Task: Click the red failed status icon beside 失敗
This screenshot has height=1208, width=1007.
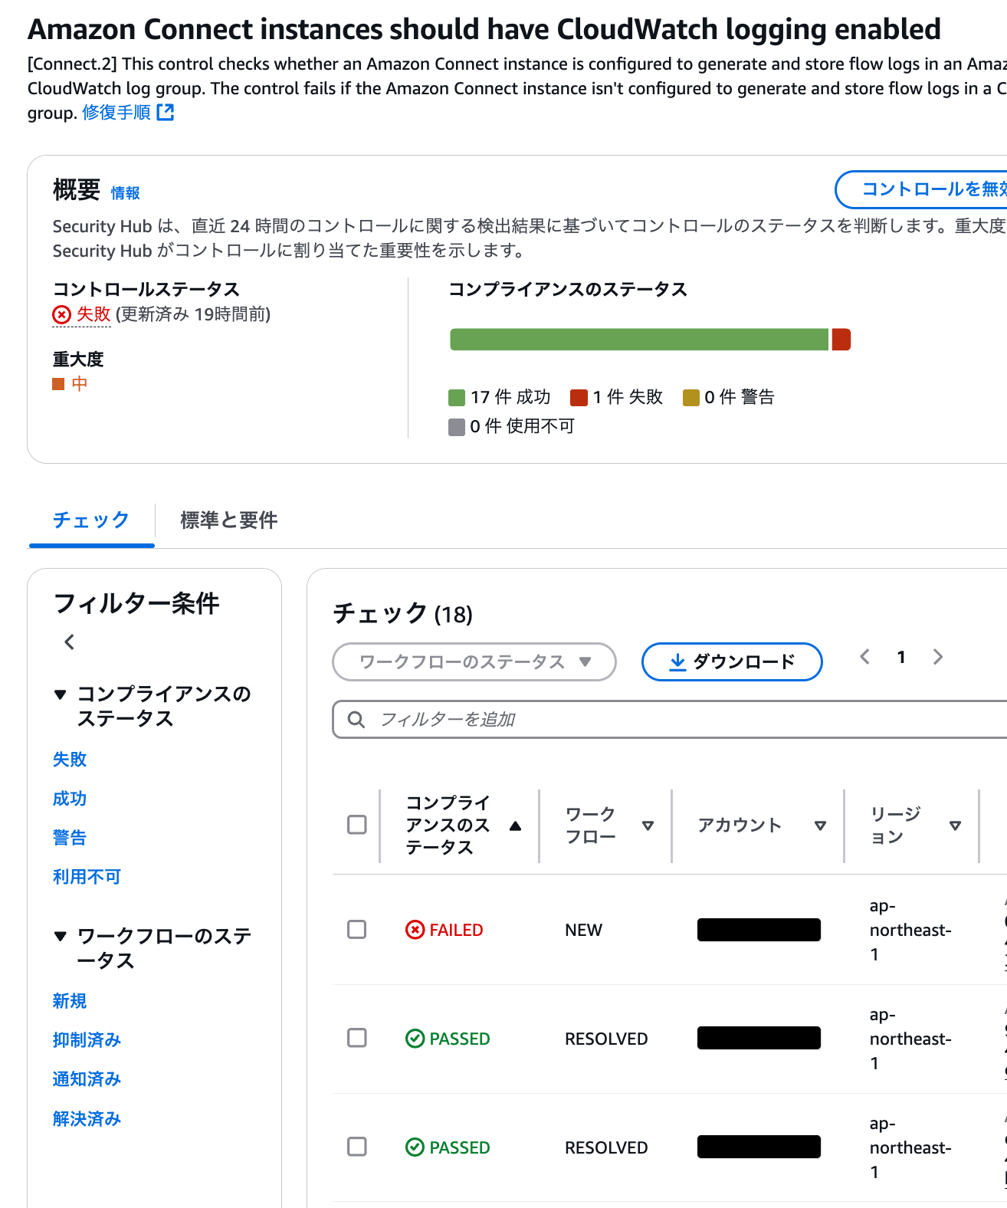Action: pos(61,314)
